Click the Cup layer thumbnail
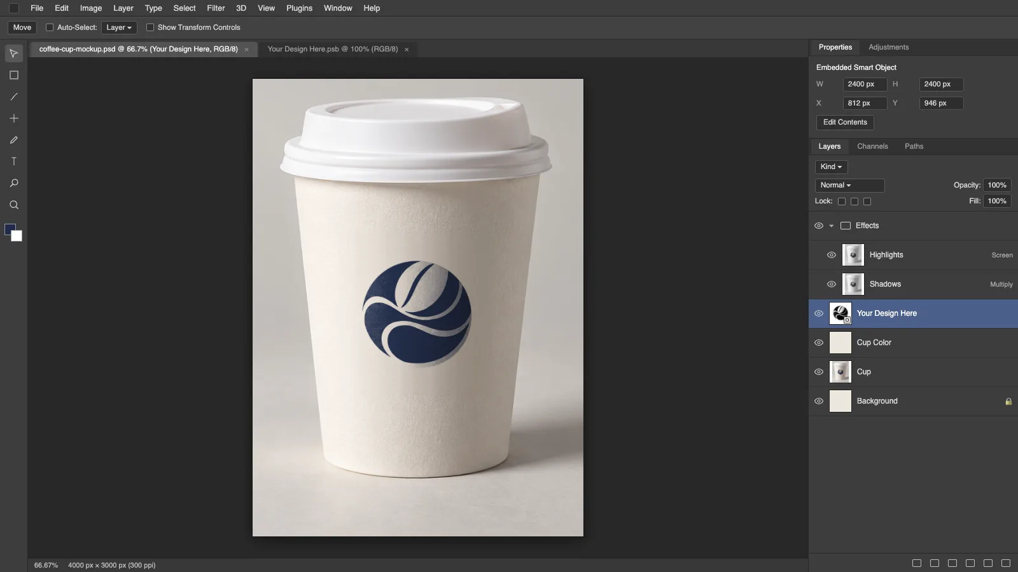The width and height of the screenshot is (1018, 572). click(x=840, y=372)
